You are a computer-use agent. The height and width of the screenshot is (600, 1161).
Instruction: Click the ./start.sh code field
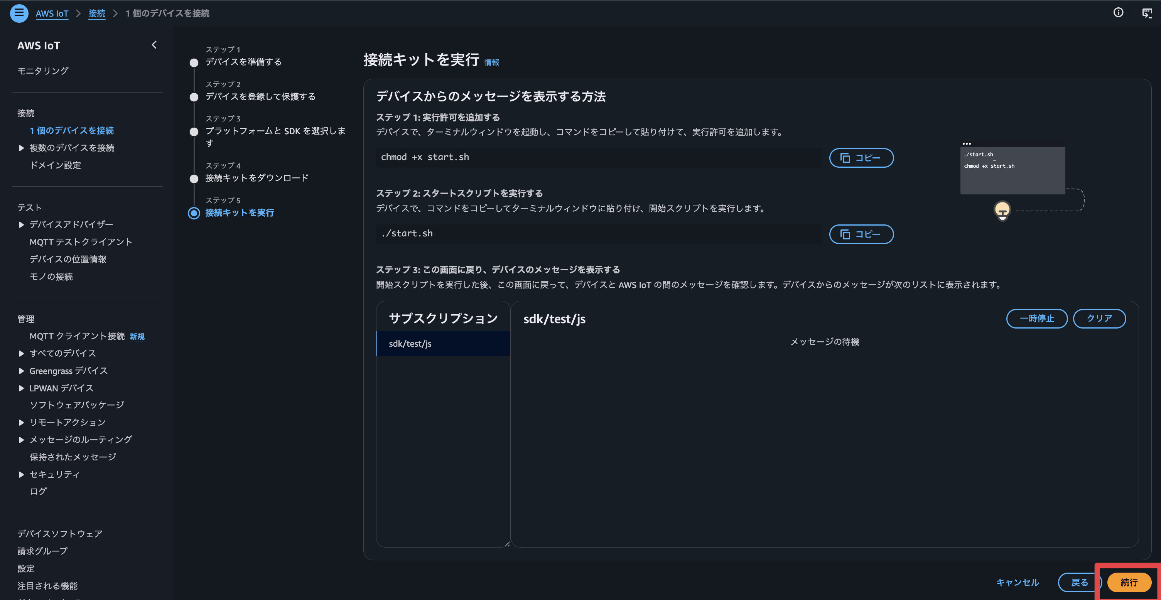point(599,234)
